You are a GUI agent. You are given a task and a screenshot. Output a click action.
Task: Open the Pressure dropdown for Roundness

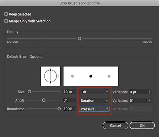tap(94, 109)
